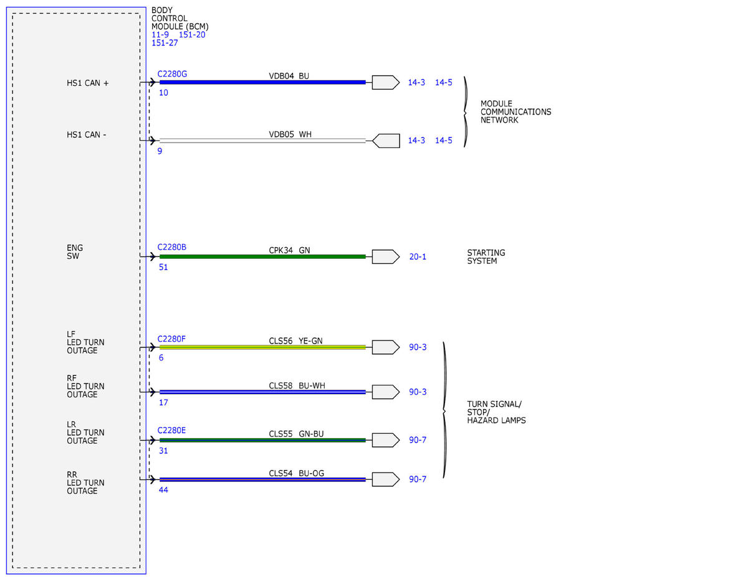Select the green CPK34 GN wire
Screen dimensions: 748x577
click(262, 256)
